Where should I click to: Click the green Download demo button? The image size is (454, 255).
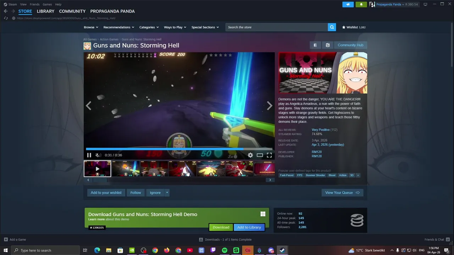(x=221, y=227)
